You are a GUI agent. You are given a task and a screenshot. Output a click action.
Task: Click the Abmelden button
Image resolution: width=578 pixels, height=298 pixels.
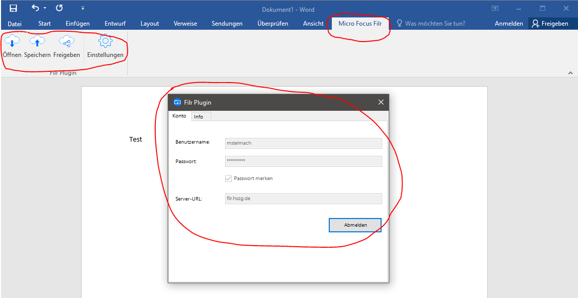click(355, 225)
